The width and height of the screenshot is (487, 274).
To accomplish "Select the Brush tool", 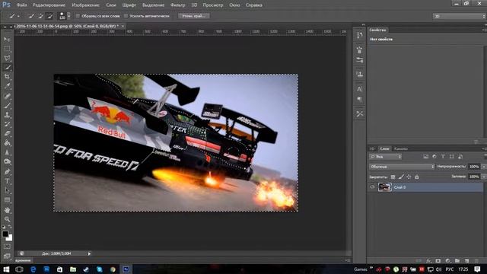I will (7, 105).
